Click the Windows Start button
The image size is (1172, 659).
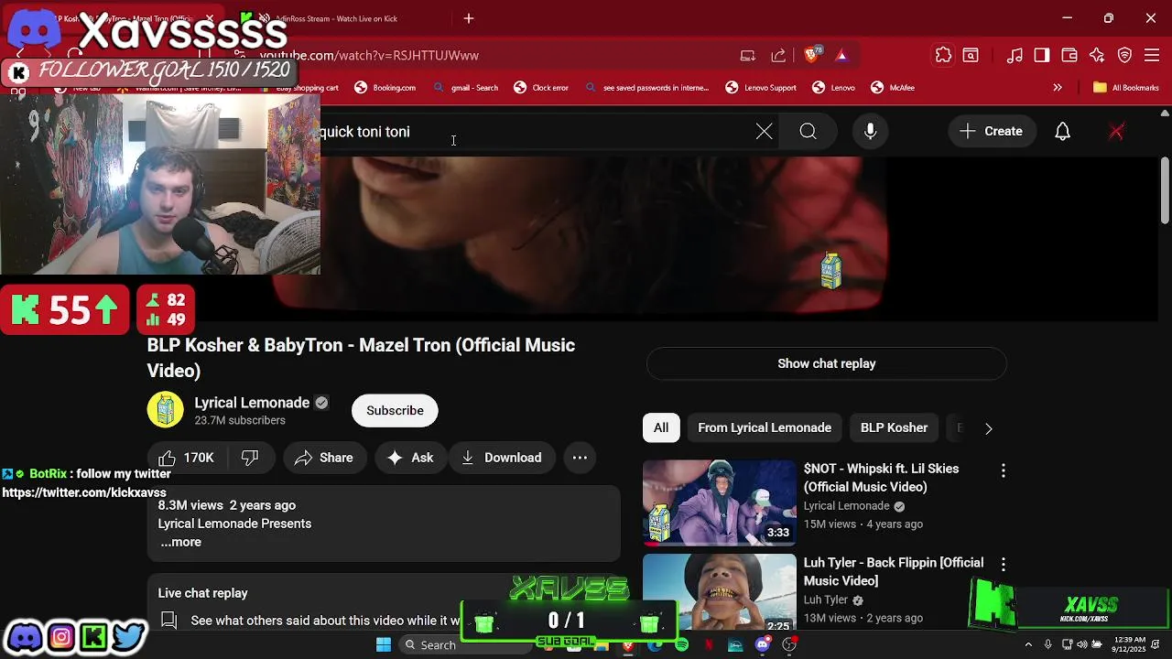coord(384,645)
